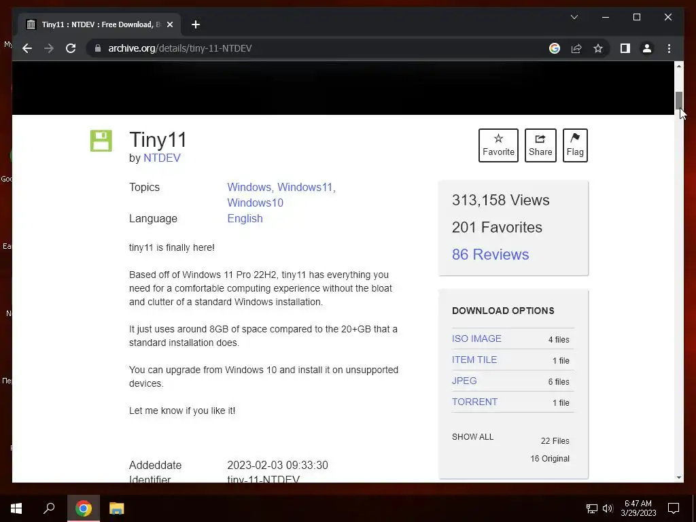Click the Chrome taskbar icon
Screen dimensions: 696x522
(84, 508)
